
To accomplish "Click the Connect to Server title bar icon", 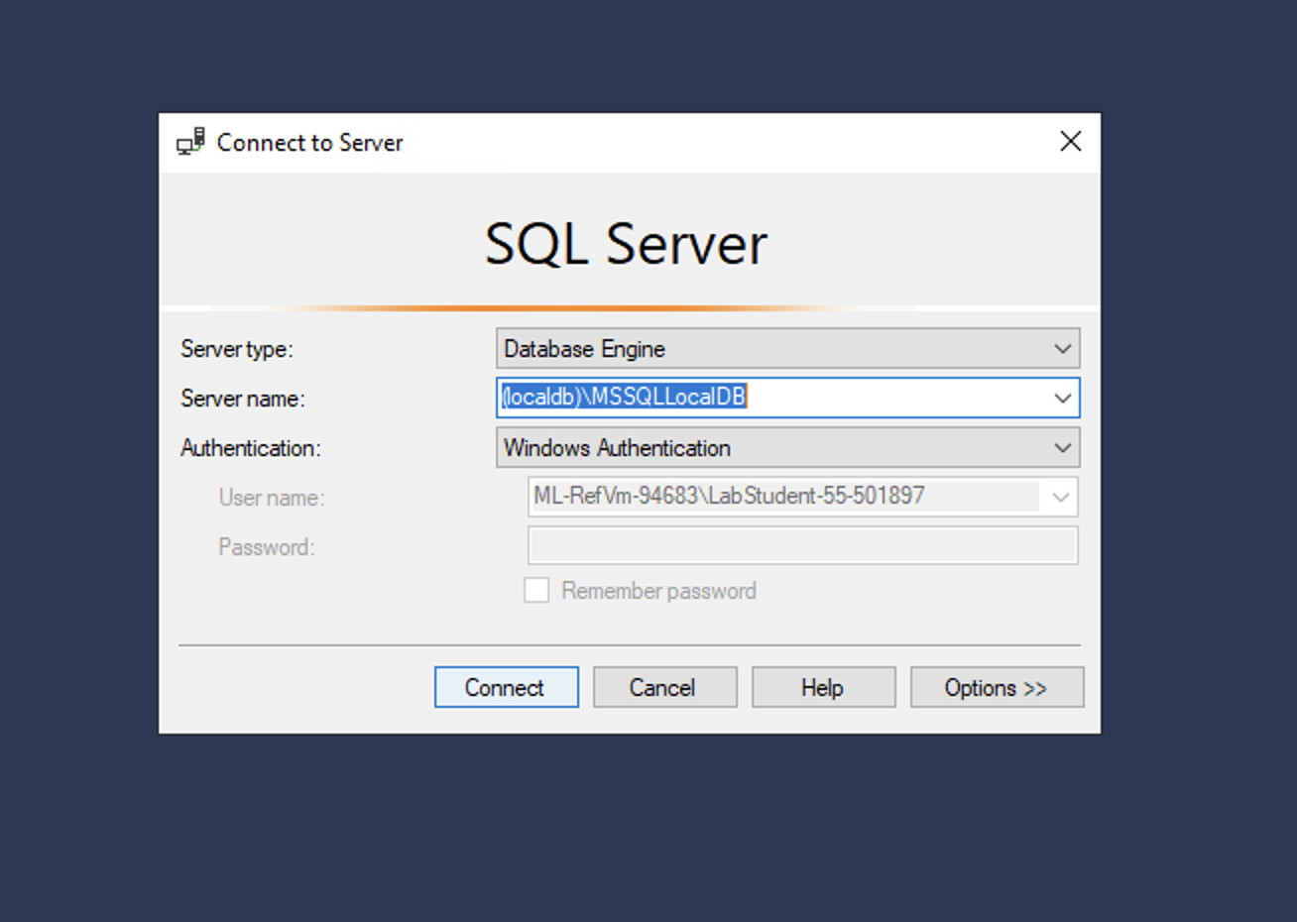I will pyautogui.click(x=190, y=142).
